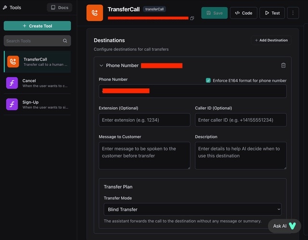Click the Destinations heading
The image size is (308, 240).
point(109,40)
